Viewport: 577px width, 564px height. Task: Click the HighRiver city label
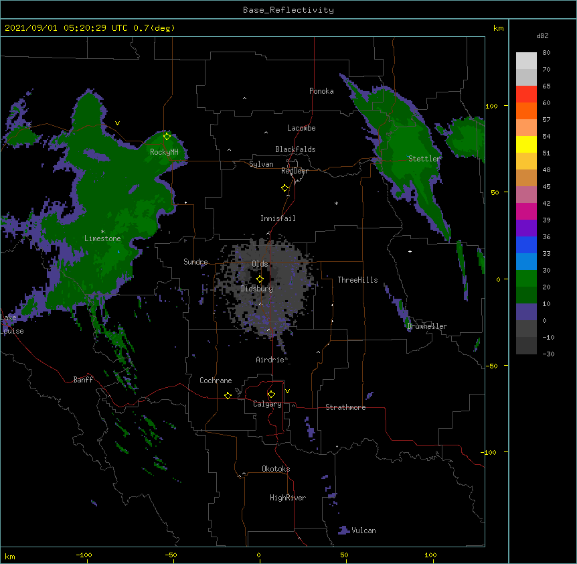(288, 498)
